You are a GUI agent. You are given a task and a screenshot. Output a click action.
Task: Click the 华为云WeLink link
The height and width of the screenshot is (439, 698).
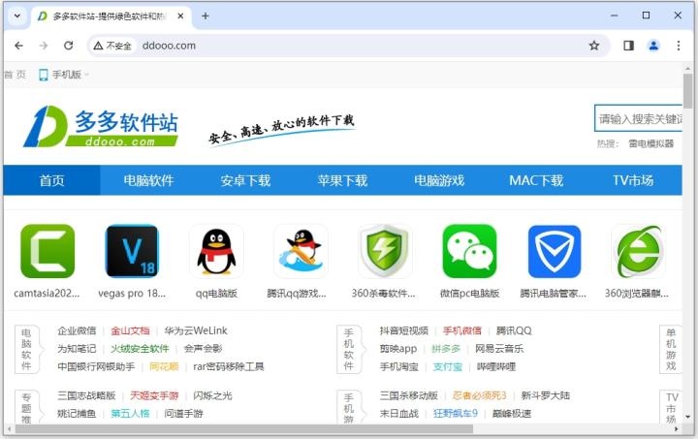click(196, 330)
